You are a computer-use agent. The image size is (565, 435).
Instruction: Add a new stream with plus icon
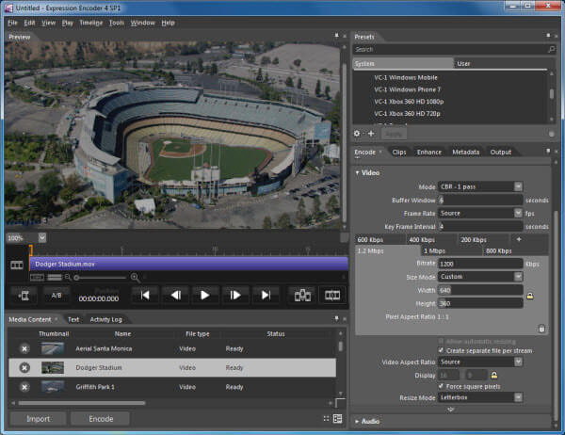(519, 239)
